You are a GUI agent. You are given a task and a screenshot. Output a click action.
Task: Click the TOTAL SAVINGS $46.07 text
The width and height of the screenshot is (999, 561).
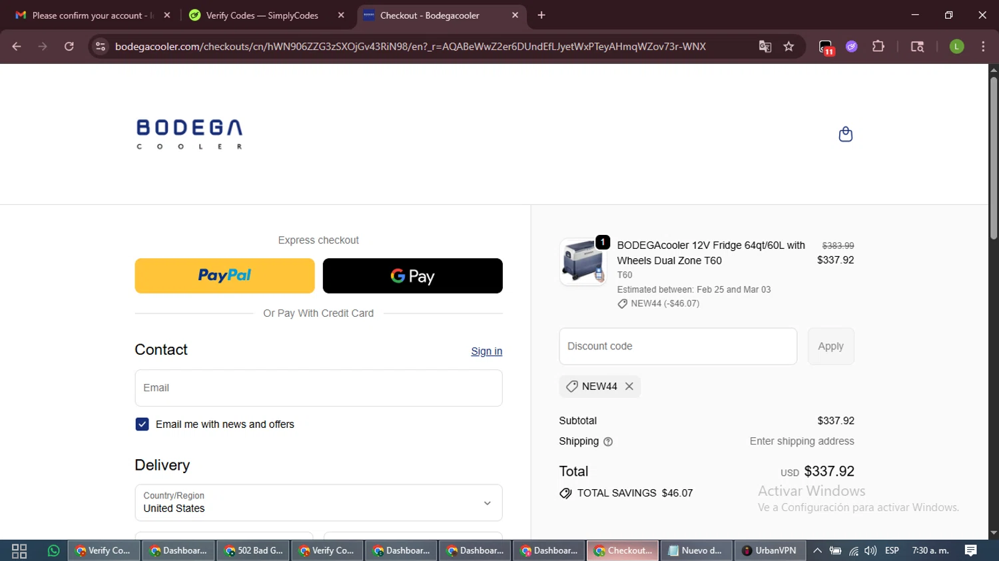[x=635, y=493]
